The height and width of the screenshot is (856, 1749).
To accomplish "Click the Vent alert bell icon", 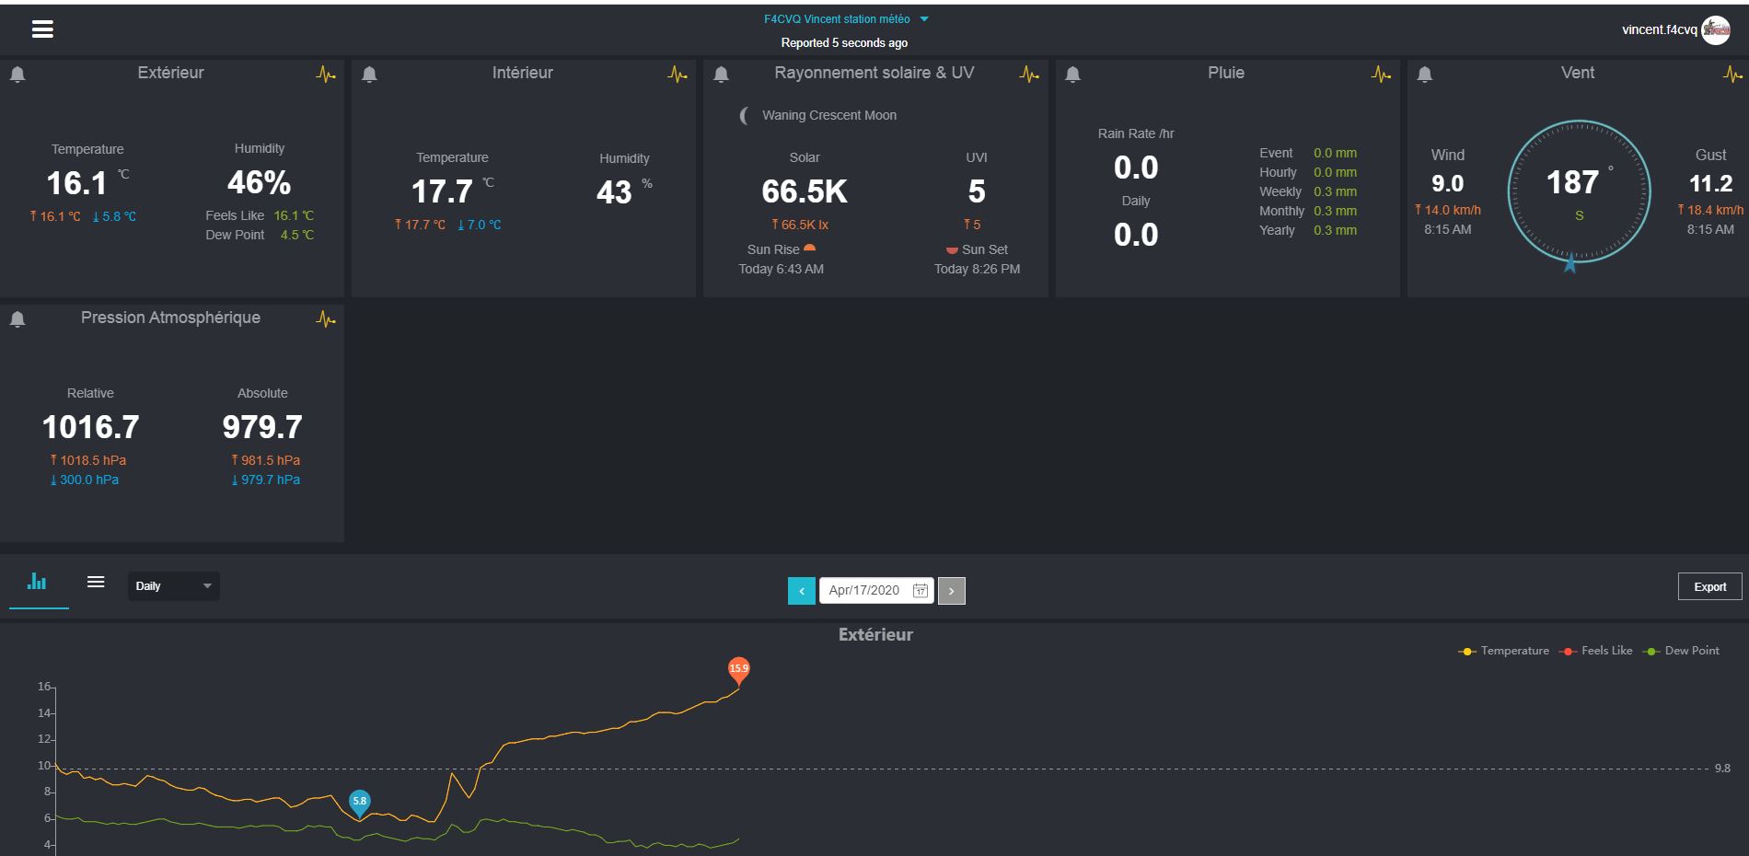I will (1425, 75).
